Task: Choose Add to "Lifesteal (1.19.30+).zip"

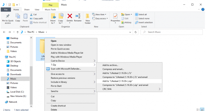Action: (x=129, y=81)
